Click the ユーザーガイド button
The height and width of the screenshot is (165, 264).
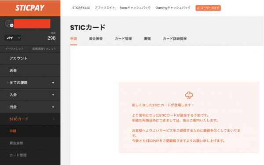coord(208,8)
